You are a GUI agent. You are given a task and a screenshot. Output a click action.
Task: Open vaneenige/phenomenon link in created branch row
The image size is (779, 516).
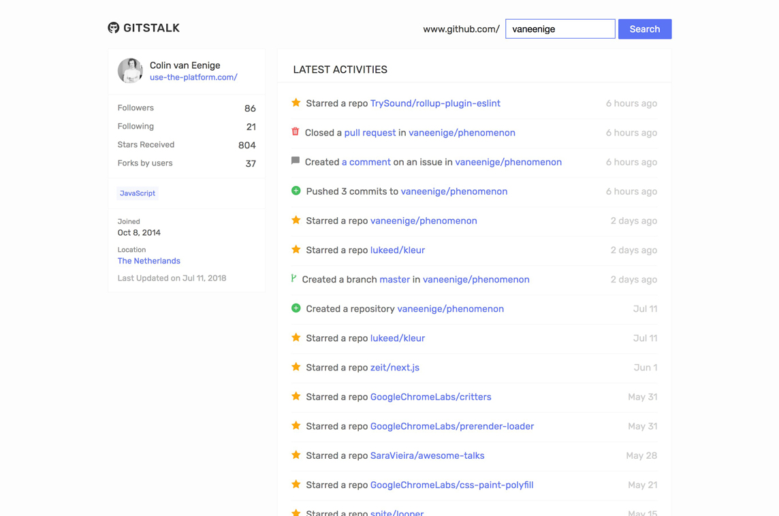click(x=476, y=280)
